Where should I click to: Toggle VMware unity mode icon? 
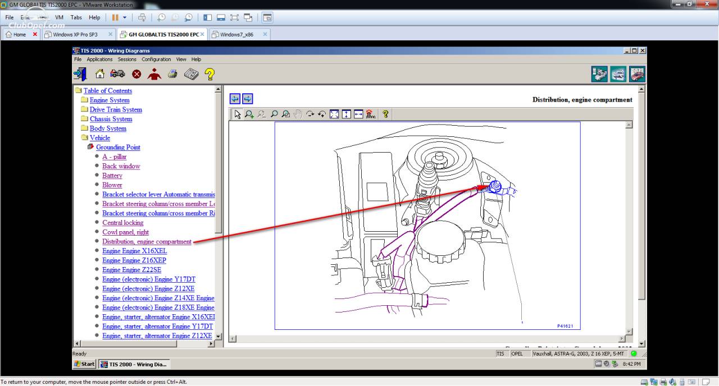248,17
